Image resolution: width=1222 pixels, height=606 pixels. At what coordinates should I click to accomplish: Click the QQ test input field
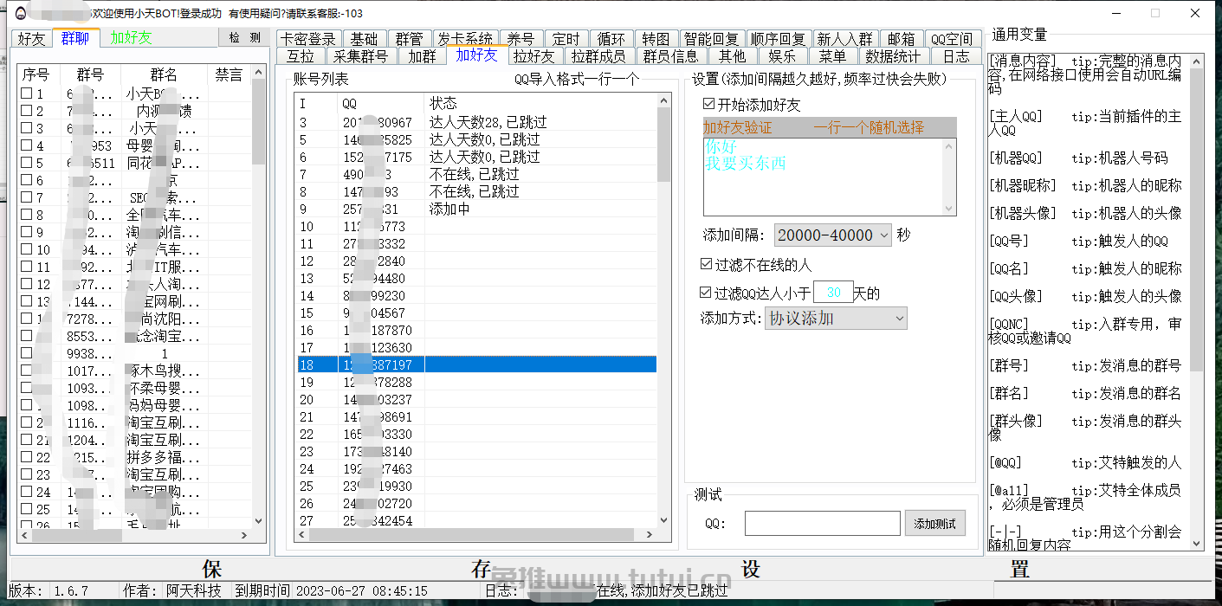822,524
